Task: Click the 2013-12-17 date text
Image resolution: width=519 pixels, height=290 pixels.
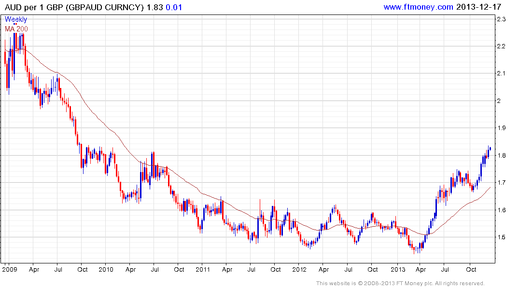Action: pos(479,7)
